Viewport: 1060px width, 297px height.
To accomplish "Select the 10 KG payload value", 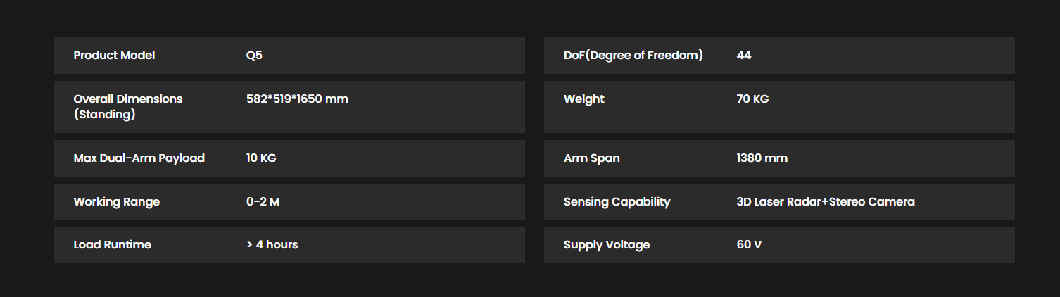I will pos(261,158).
